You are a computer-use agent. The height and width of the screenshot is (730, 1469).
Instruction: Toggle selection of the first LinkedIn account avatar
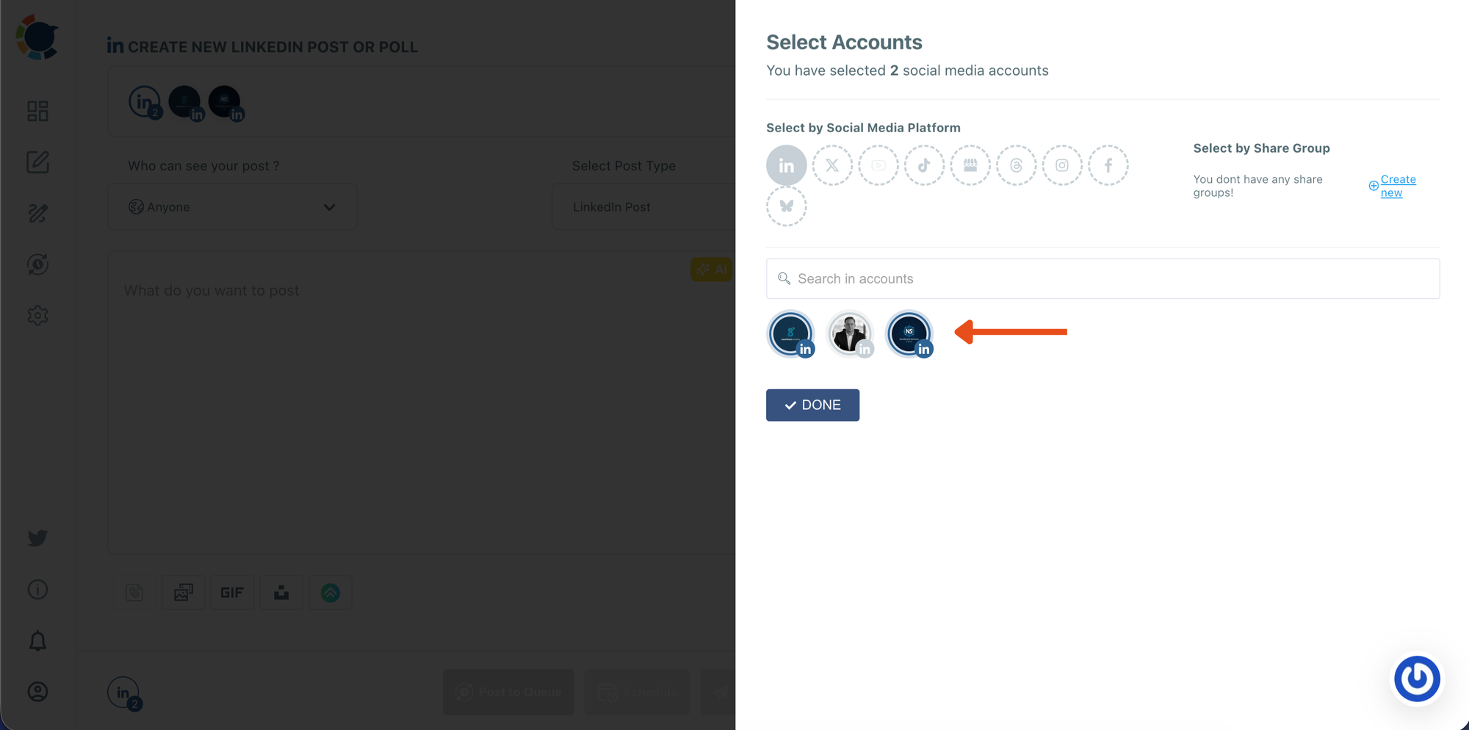coord(791,333)
